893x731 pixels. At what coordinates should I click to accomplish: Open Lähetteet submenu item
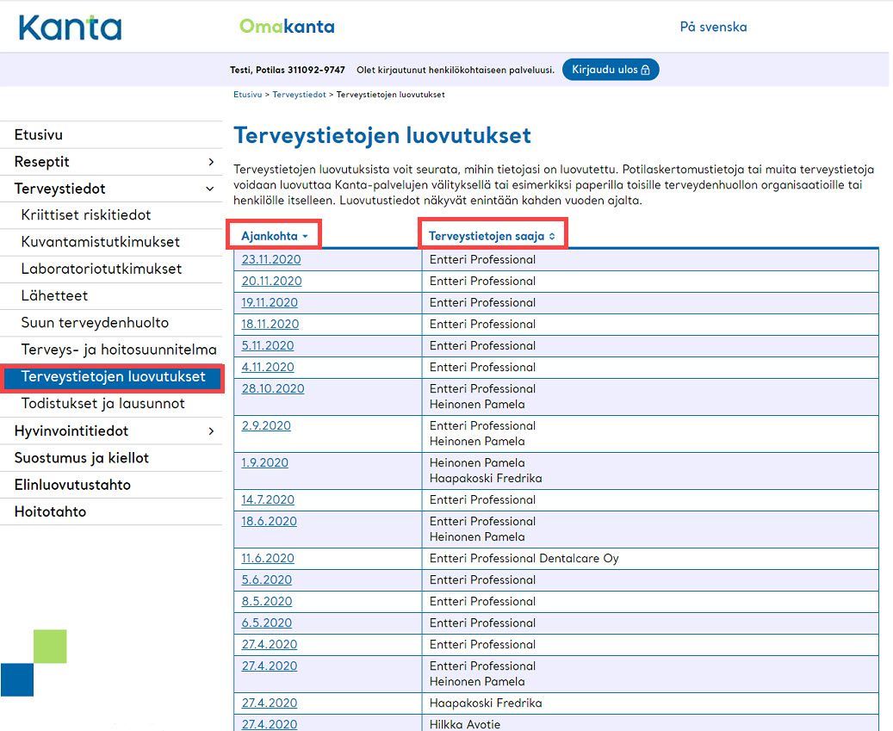[54, 295]
